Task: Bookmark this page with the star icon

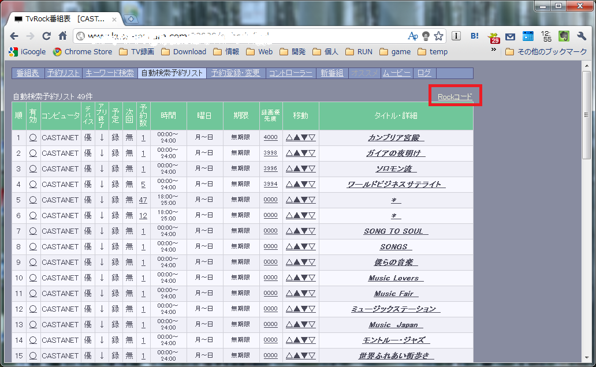Action: pyautogui.click(x=438, y=36)
